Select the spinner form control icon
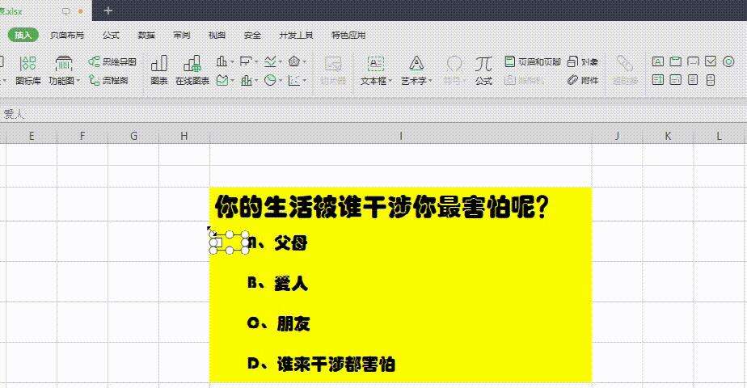Image resolution: width=747 pixels, height=388 pixels. pos(711,80)
